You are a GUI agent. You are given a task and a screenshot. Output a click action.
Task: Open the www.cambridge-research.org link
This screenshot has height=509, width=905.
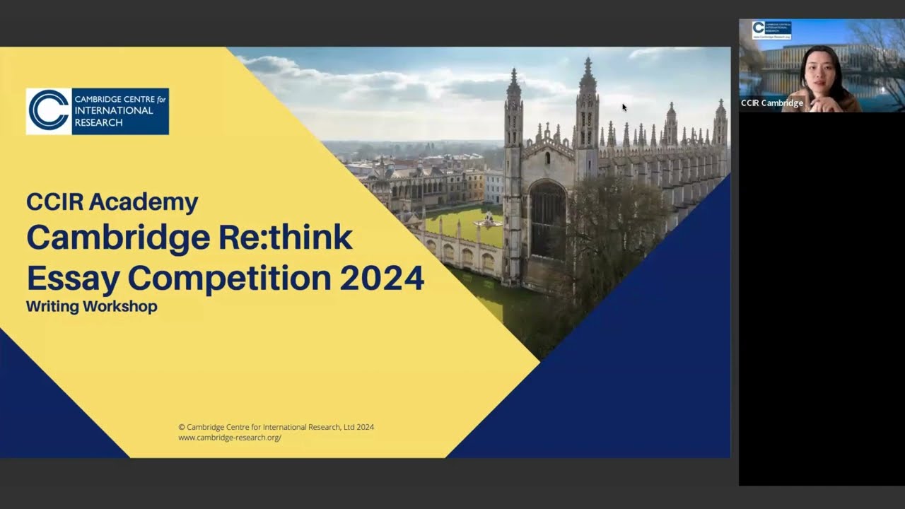[x=230, y=438]
